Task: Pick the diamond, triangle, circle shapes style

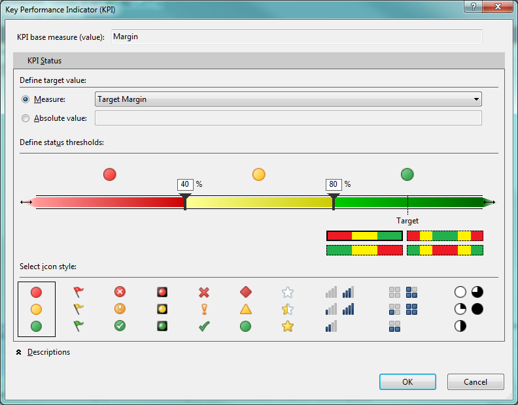Action: point(245,309)
